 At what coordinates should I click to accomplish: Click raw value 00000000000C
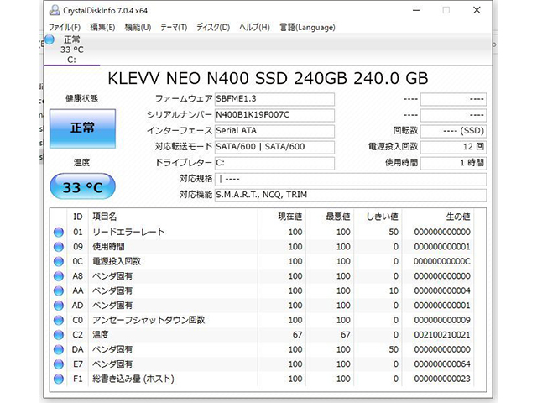442,261
